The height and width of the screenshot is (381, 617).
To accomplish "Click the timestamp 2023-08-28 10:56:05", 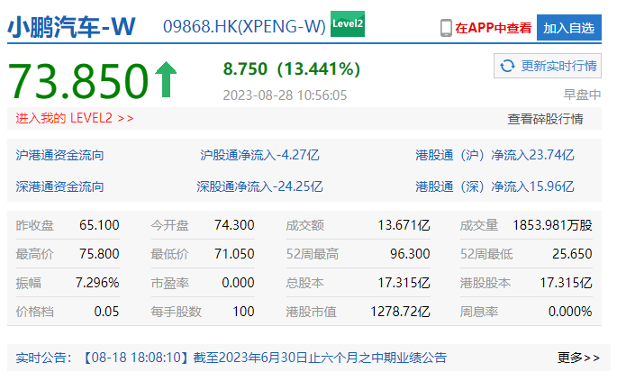I will click(x=285, y=95).
